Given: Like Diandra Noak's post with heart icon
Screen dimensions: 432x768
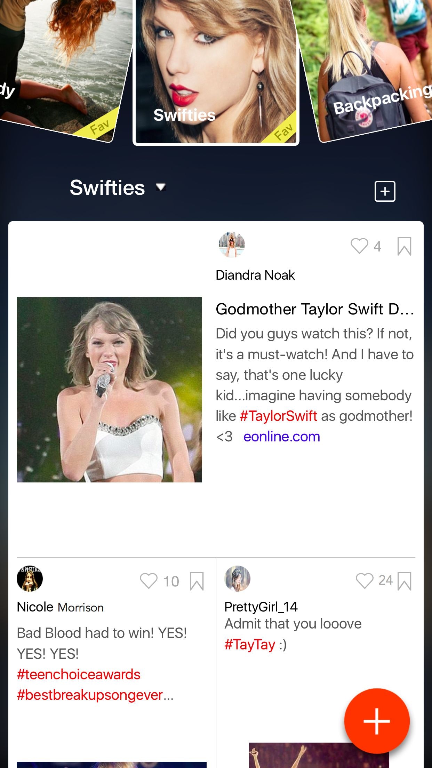Looking at the screenshot, I should click(359, 246).
